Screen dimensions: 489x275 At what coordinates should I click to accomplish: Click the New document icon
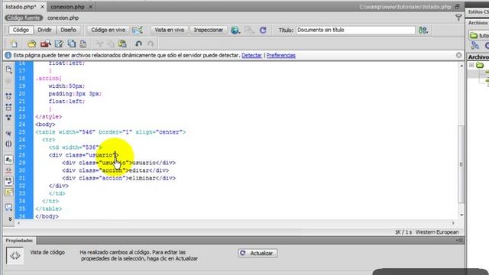point(14,44)
